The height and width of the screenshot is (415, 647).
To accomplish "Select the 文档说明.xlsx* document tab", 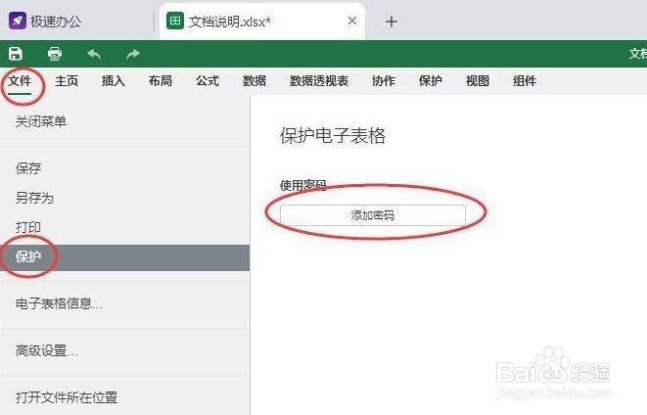I will coord(262,21).
